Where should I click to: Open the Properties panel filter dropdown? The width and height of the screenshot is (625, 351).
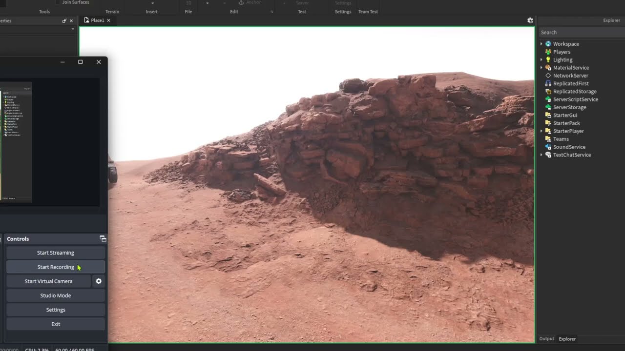(73, 29)
